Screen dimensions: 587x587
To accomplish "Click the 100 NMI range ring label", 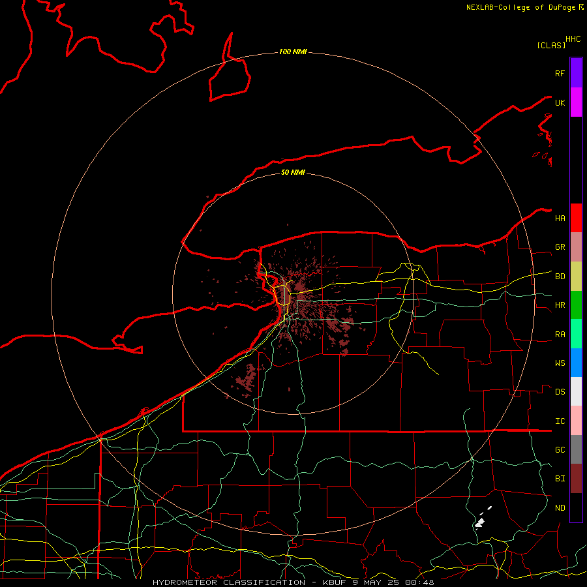I will [293, 52].
